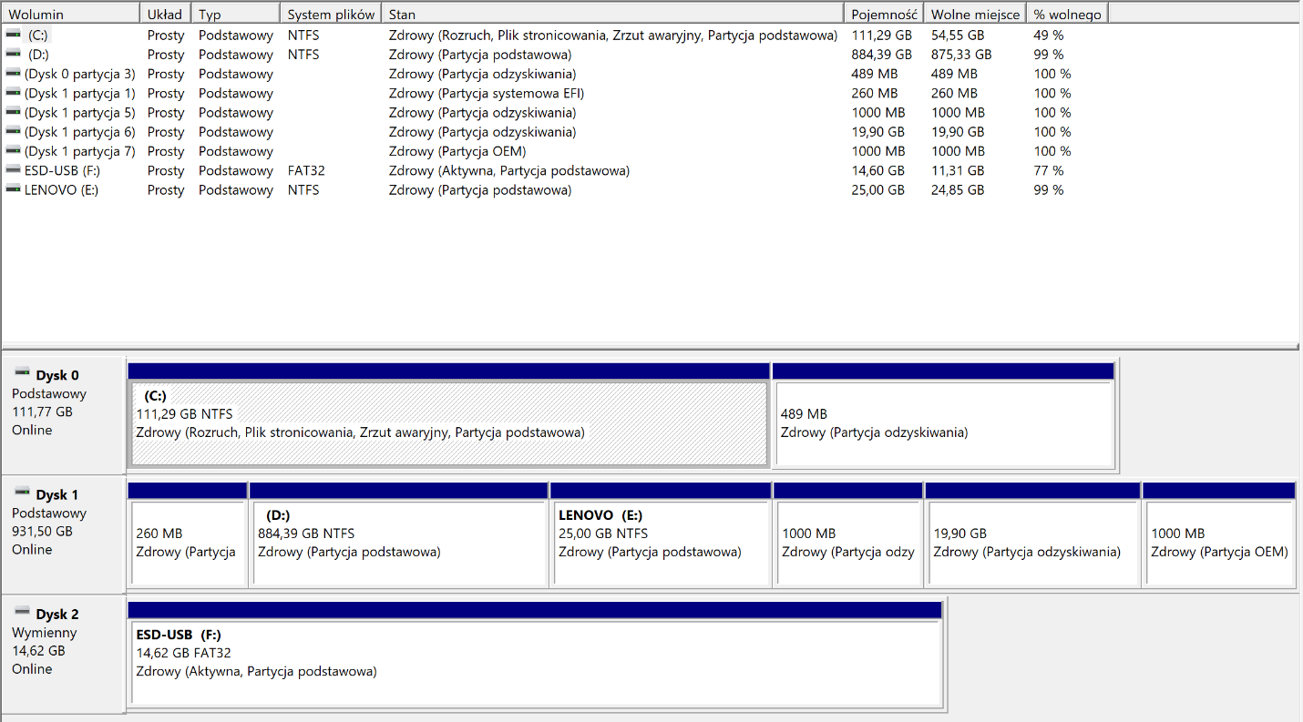Screen dimensions: 1303x722
Task: Click the drive icon next to (C:) volume
Action: (13, 35)
